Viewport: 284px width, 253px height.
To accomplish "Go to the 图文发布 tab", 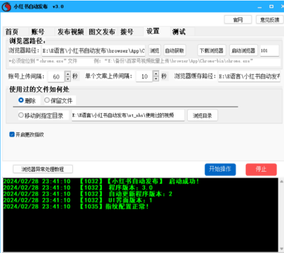I will tap(102, 32).
